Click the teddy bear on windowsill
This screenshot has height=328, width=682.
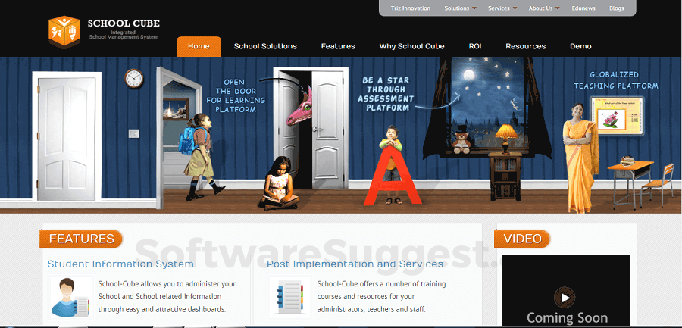point(461,139)
